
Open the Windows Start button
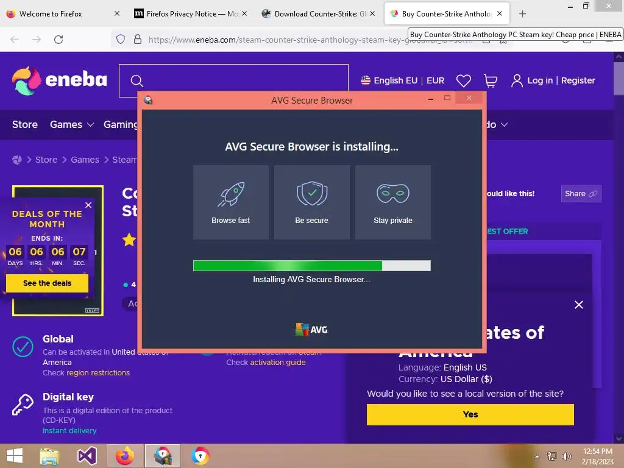pos(15,456)
